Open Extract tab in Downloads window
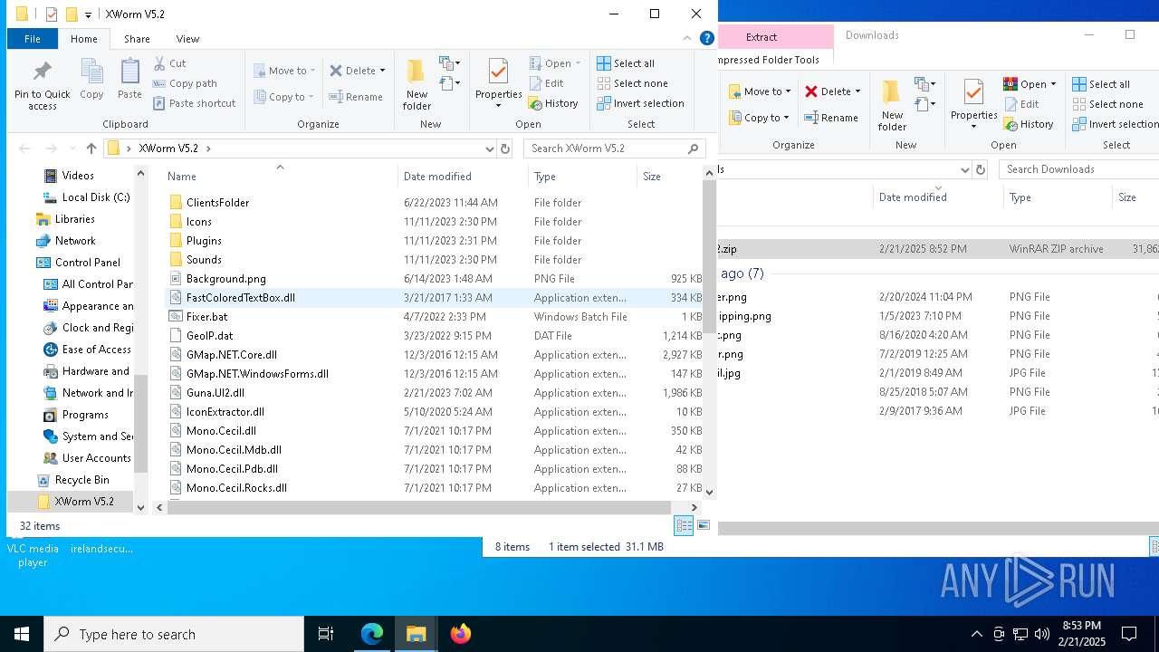 pos(761,37)
